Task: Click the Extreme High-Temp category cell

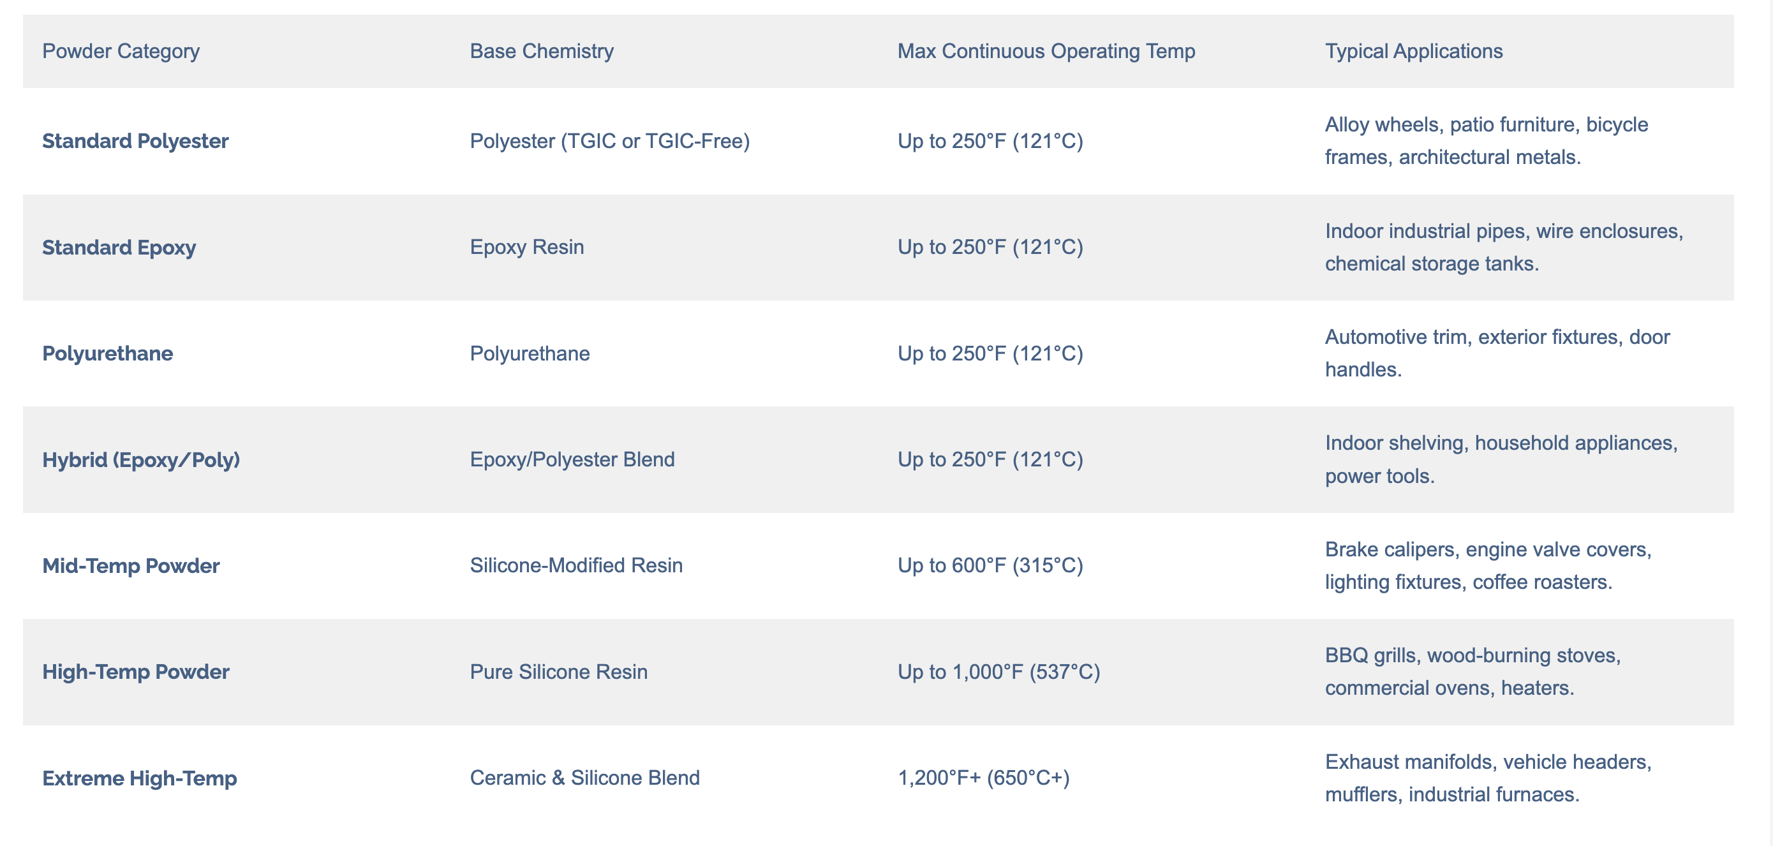Action: tap(140, 778)
